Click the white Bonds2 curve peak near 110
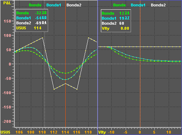Image resolution: width=182 pixels, height=135 pixels. pyautogui.click(x=42, y=38)
